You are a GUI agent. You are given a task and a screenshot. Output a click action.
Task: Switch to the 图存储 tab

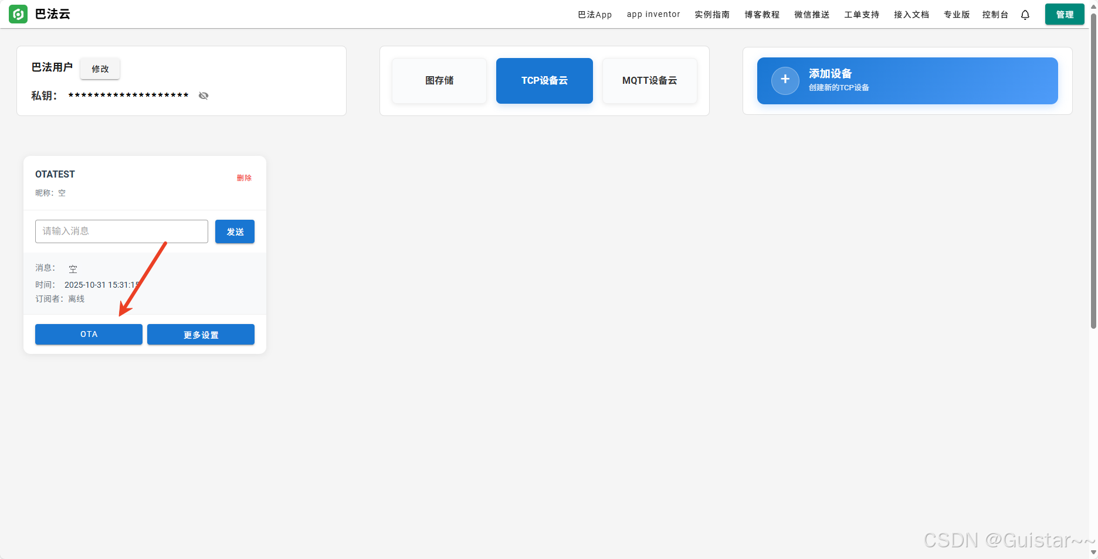439,80
